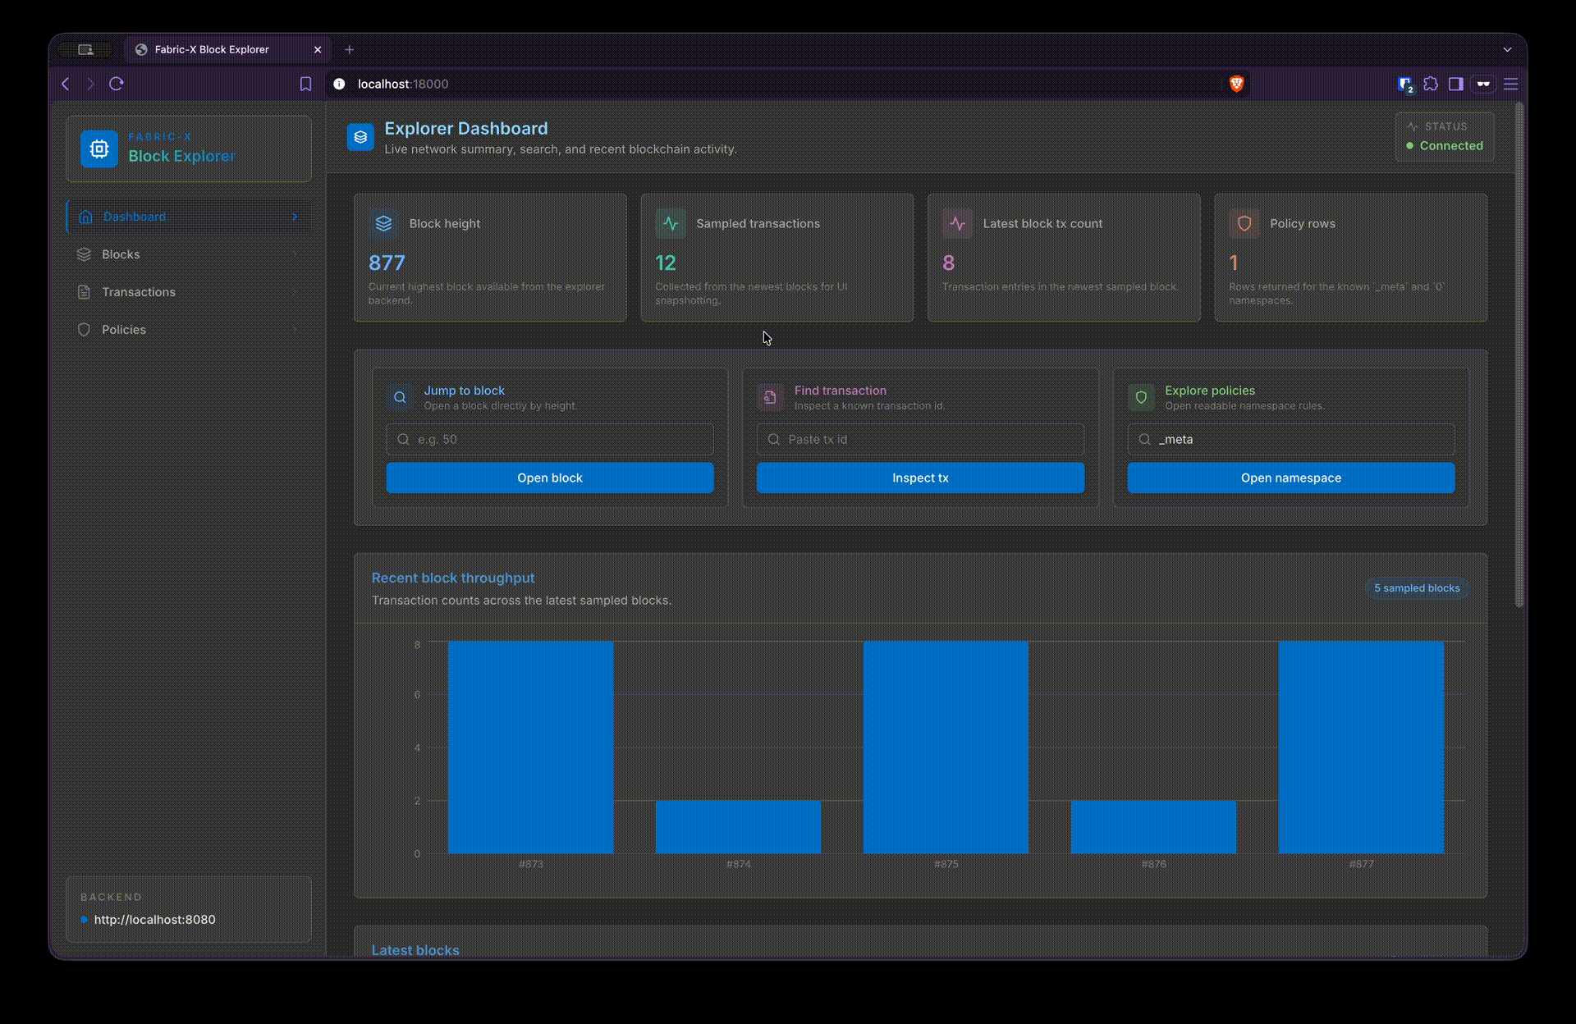Select the Fabric-X Block Explorer tab
Image resolution: width=1576 pixels, height=1024 pixels.
click(x=228, y=49)
